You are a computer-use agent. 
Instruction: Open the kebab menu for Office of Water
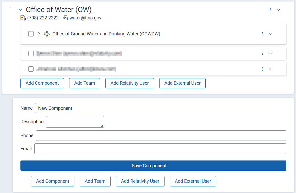tap(270, 10)
